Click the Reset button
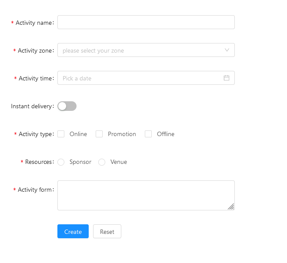The height and width of the screenshot is (263, 287). pyautogui.click(x=107, y=231)
